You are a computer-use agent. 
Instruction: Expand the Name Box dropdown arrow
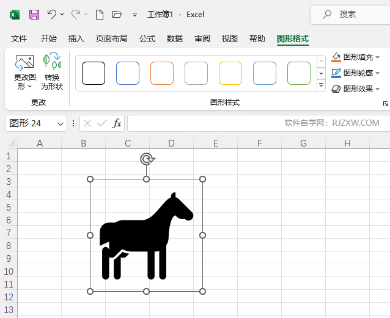click(61, 123)
